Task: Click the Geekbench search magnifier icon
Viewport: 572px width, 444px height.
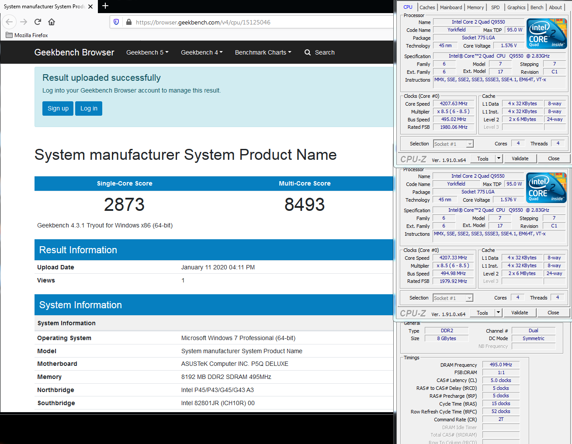Action: 308,52
